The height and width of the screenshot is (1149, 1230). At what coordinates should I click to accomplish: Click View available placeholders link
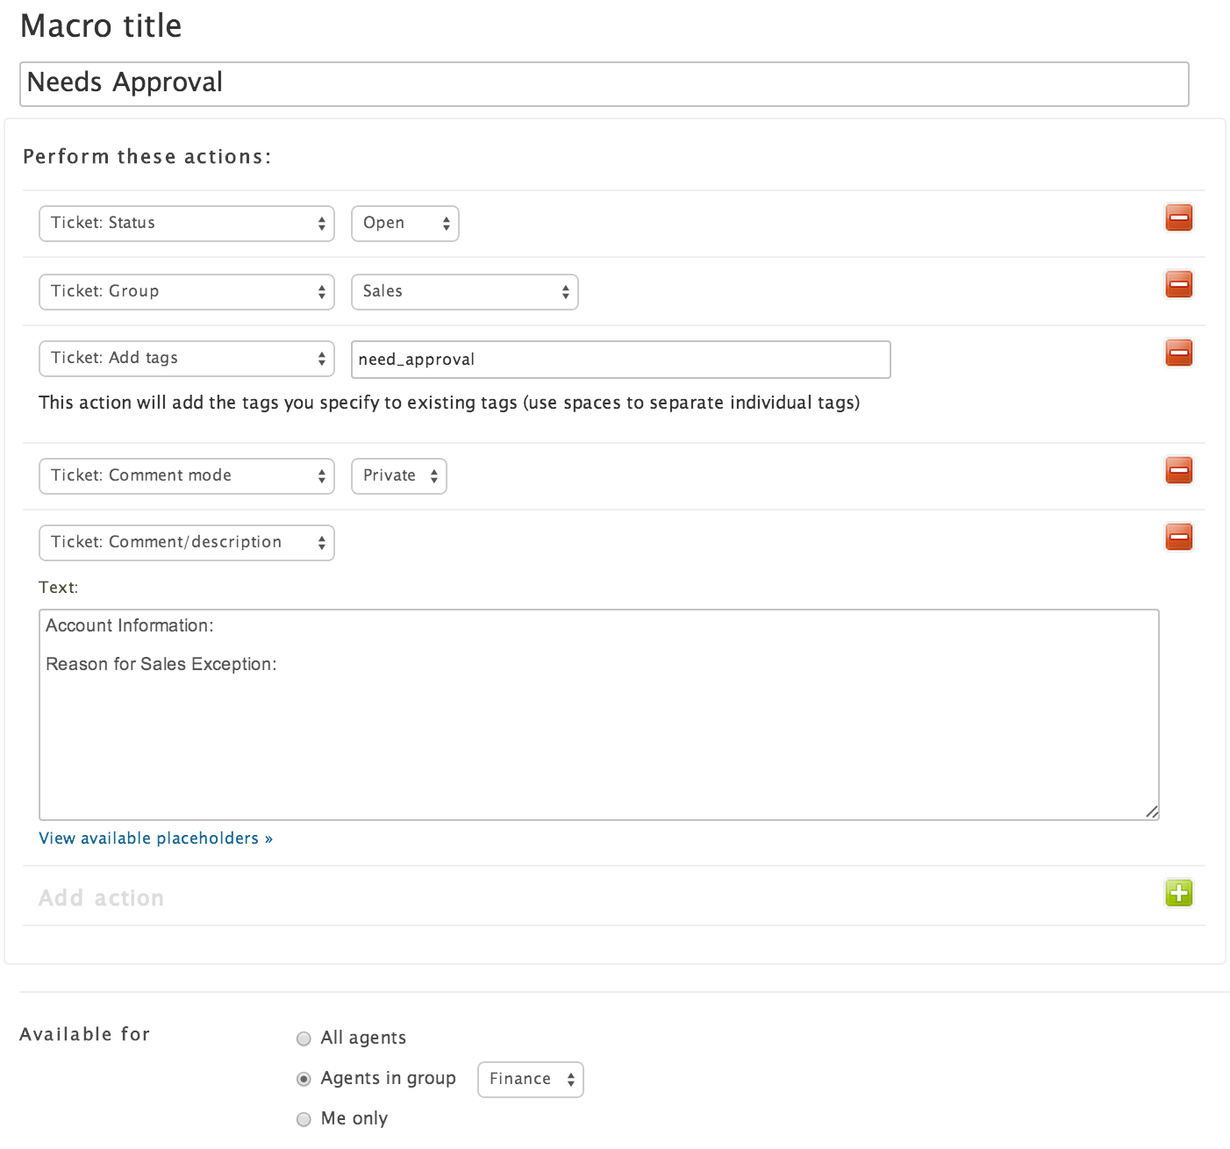coord(155,839)
